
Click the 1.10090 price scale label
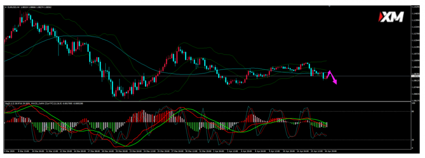pos(415,61)
